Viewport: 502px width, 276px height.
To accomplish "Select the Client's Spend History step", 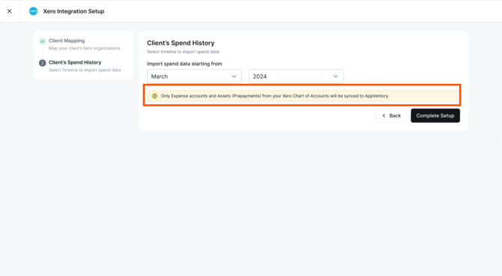I will tap(75, 62).
